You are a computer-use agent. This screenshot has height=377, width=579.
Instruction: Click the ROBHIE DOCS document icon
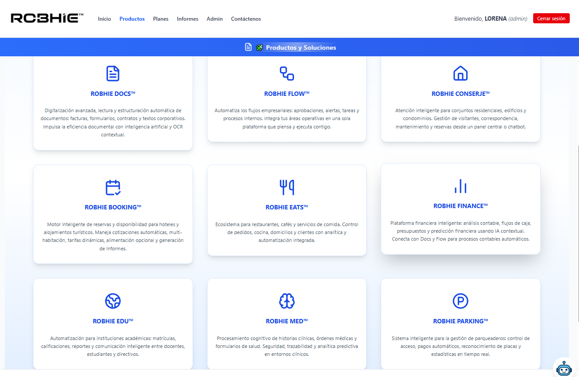[x=113, y=73]
